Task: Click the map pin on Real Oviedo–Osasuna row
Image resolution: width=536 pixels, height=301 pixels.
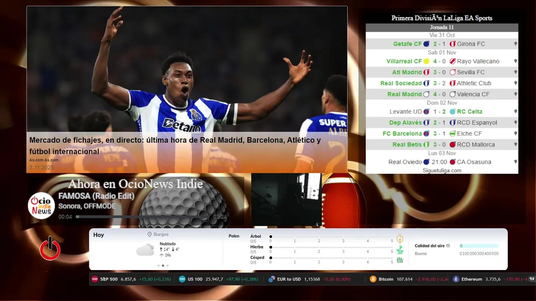Action: (515, 162)
